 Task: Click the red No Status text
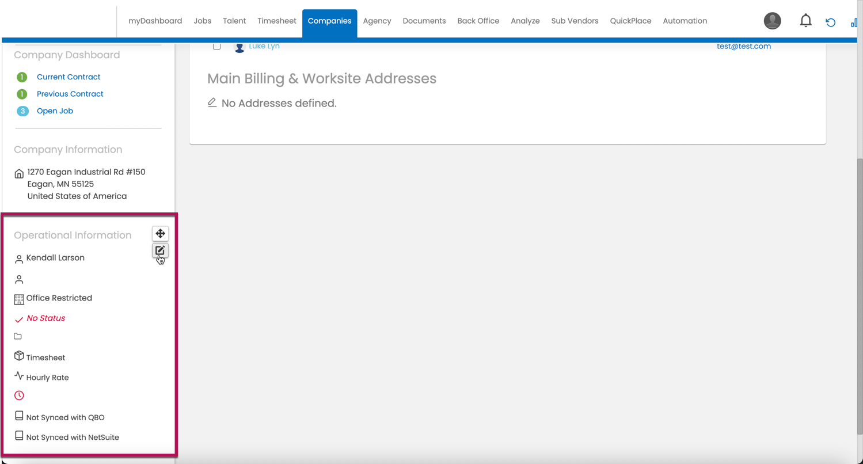tap(46, 318)
